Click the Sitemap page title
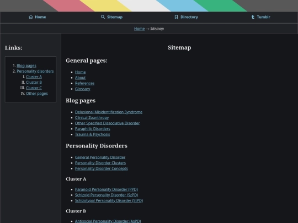Image resolution: width=298 pixels, height=223 pixels. pos(179,47)
